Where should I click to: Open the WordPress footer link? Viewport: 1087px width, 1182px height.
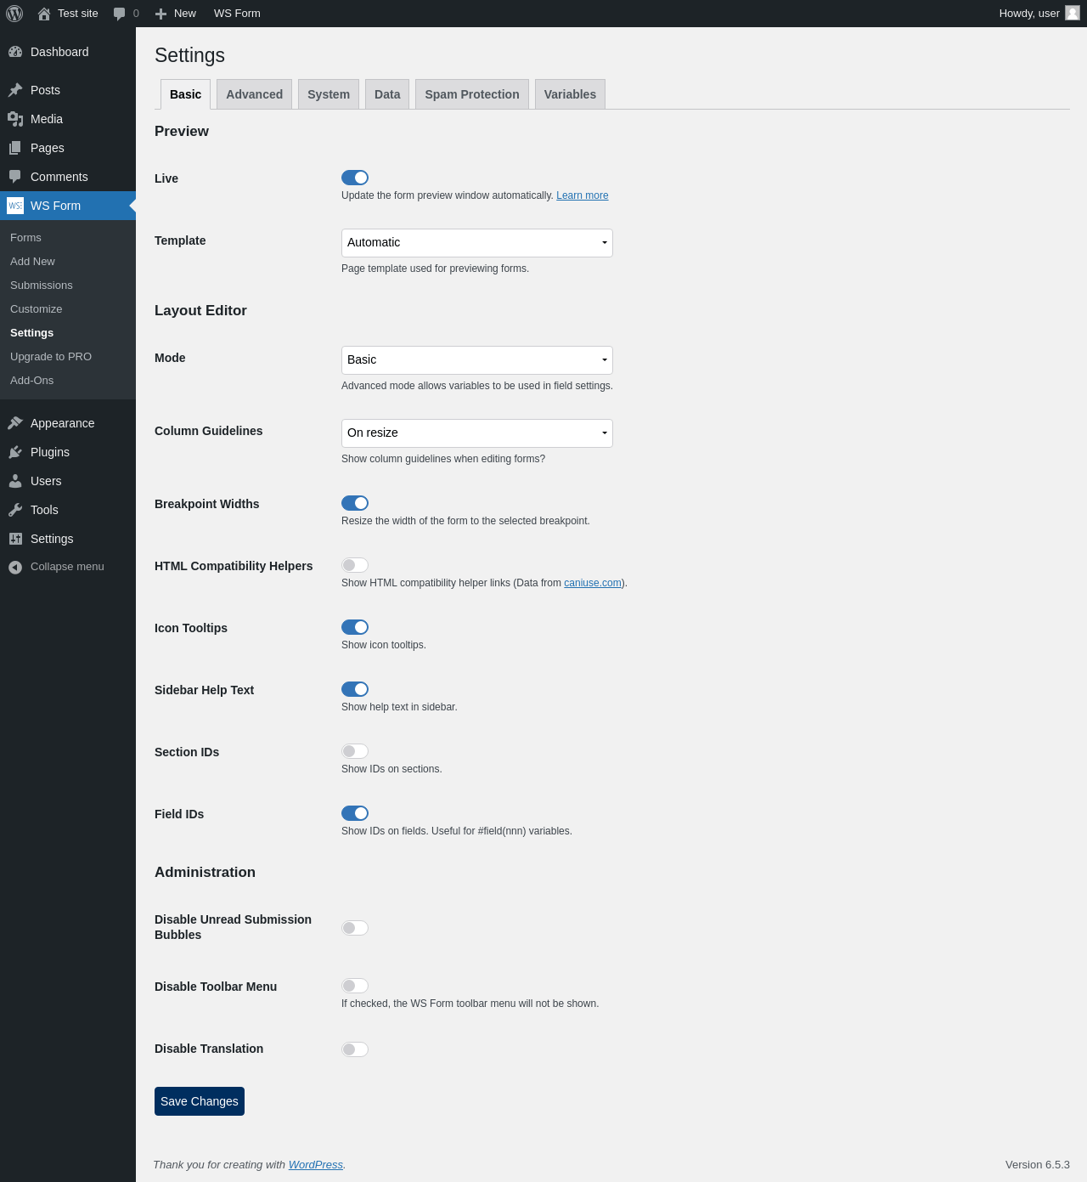(x=316, y=1165)
